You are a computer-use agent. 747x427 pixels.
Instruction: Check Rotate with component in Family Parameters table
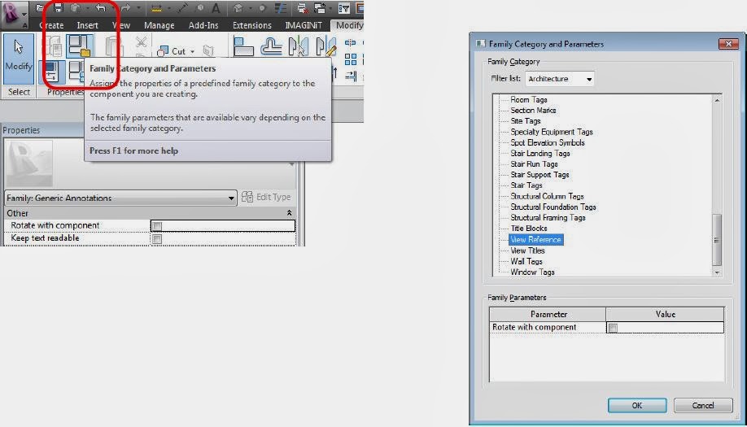click(x=613, y=328)
